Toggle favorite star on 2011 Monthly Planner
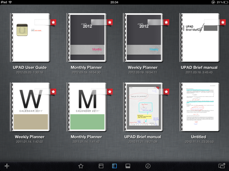The width and height of the screenshot is (229, 171). 110,92
